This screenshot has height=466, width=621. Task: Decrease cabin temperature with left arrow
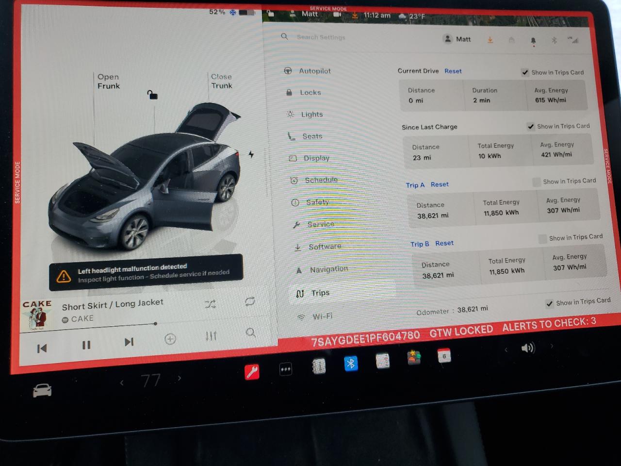(x=122, y=383)
